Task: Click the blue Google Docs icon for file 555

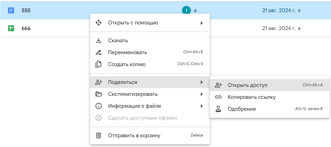Action: [x=11, y=10]
